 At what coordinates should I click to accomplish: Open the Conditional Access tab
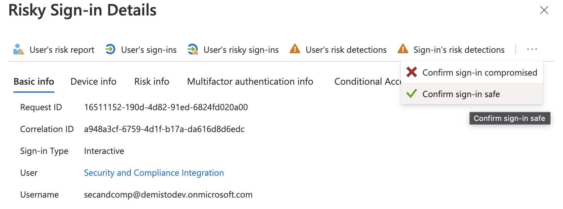coord(367,82)
